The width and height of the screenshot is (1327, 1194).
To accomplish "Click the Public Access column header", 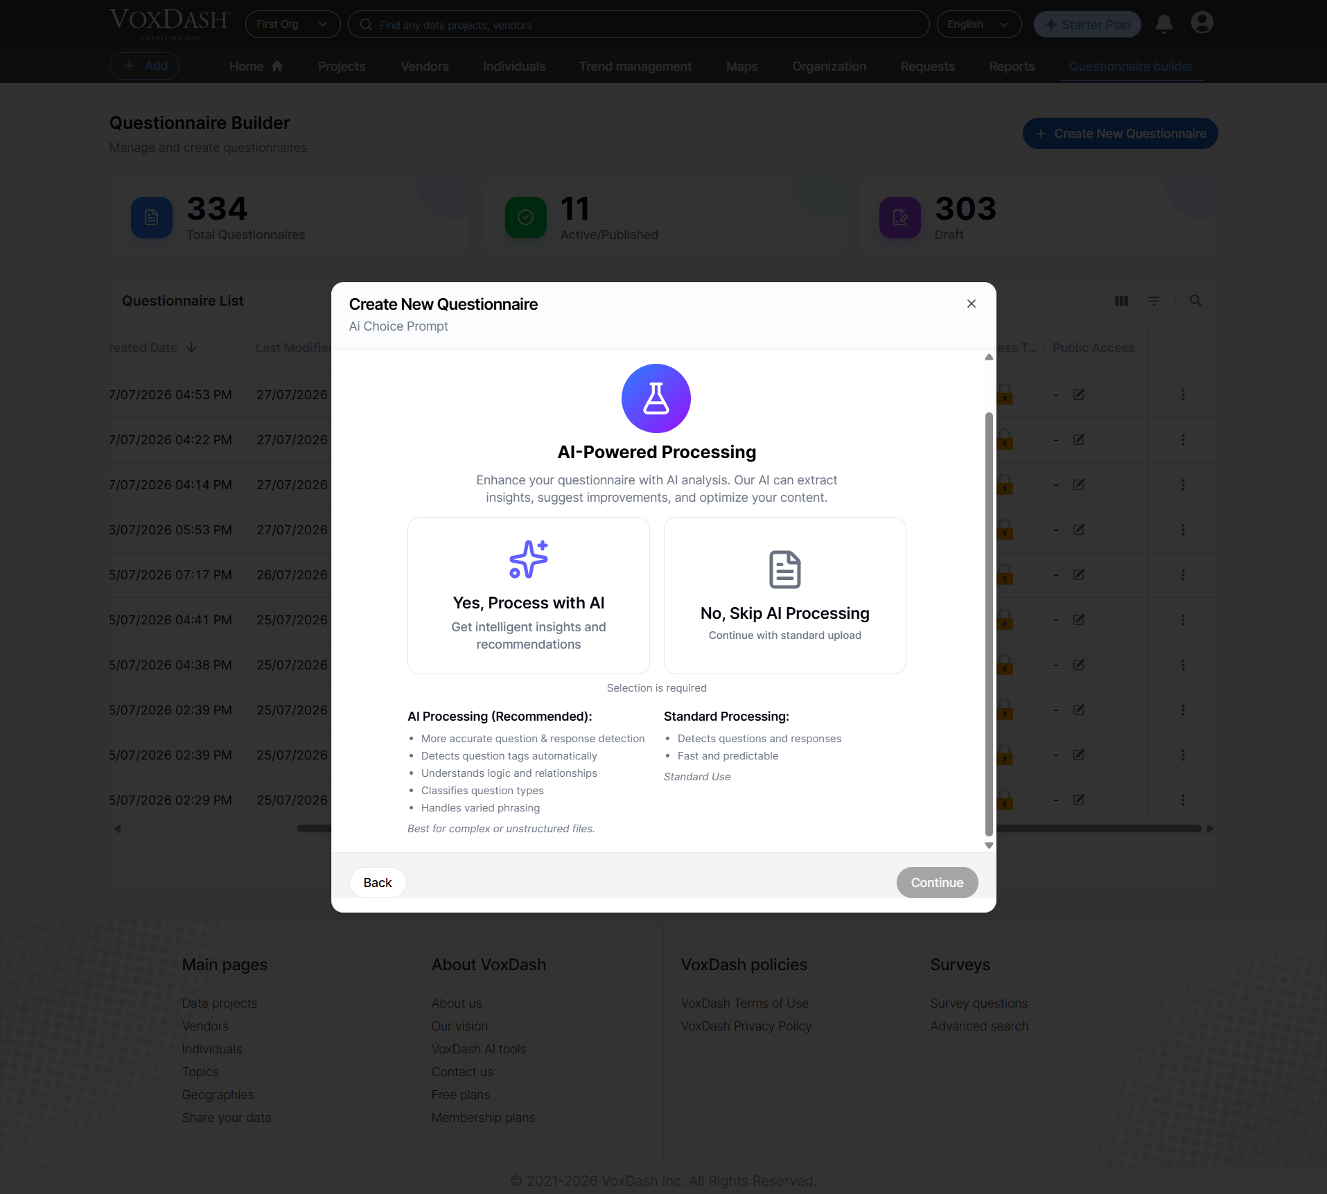I will pyautogui.click(x=1093, y=347).
